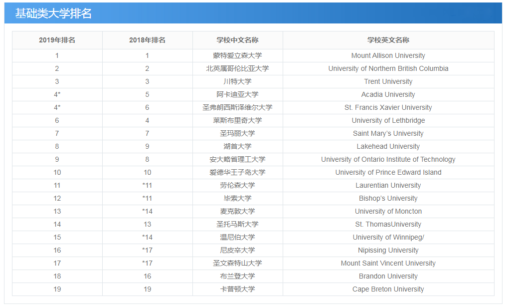Click 毕索大学 cell
This screenshot has width=505, height=306.
237,198
